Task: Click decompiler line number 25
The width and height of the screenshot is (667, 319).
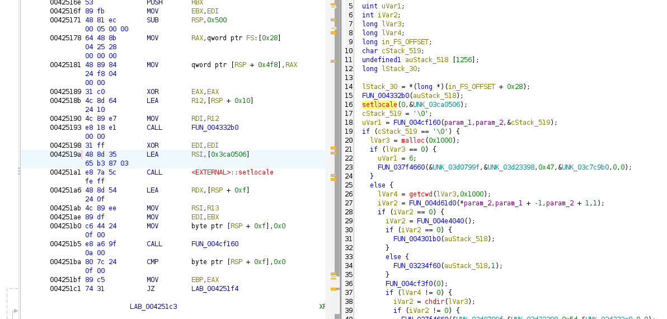Action: (x=349, y=185)
